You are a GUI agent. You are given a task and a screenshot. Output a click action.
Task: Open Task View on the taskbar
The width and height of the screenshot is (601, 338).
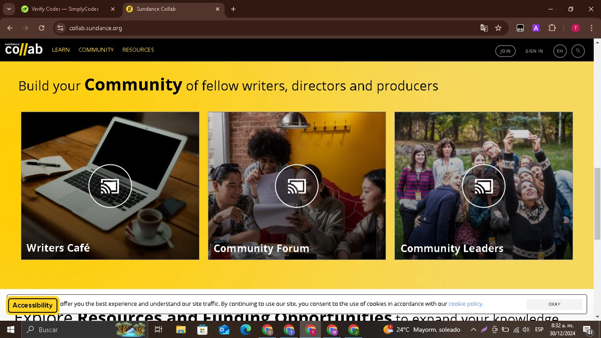(x=159, y=330)
